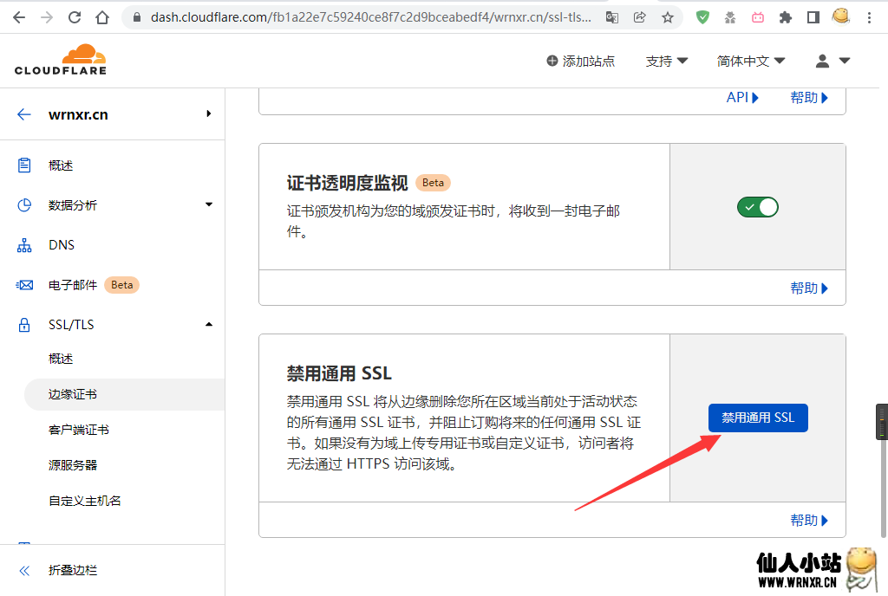Click 帮助 link under 证书透明度监视
Viewport: 888px width, 596px height.
809,288
